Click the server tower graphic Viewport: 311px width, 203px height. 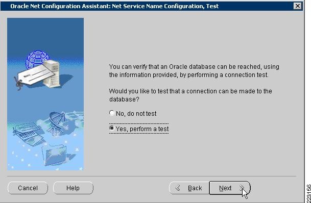[52, 73]
